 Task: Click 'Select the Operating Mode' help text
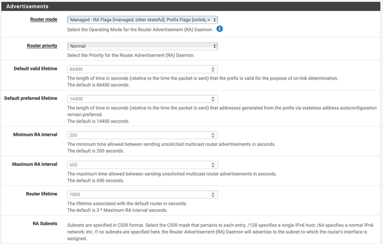[140, 30]
